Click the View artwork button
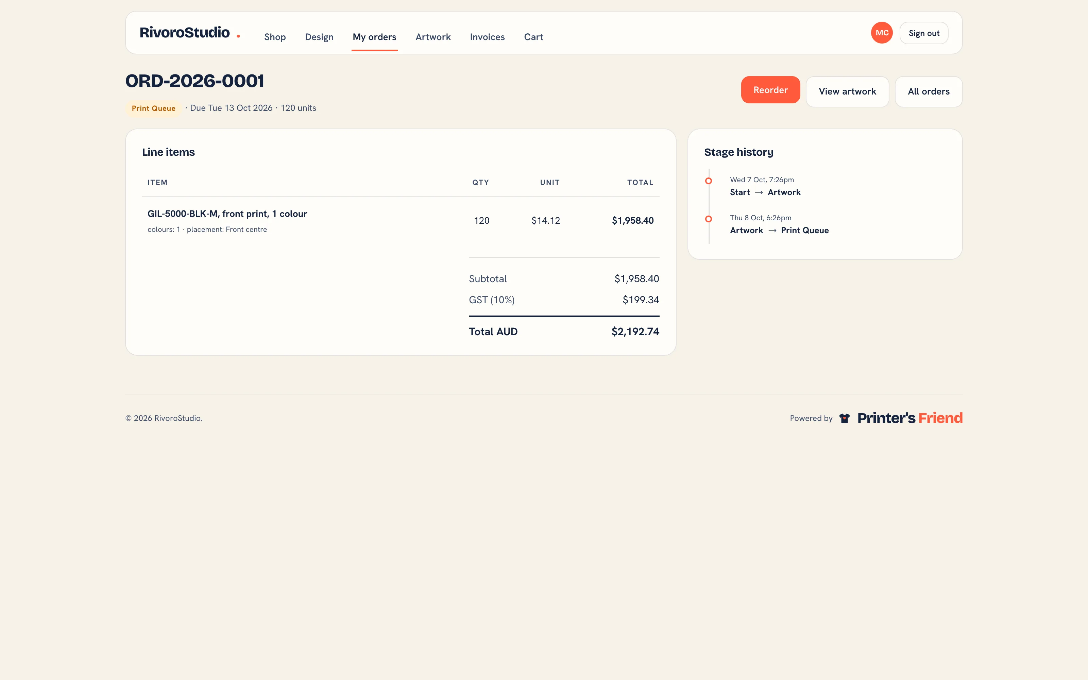Image resolution: width=1088 pixels, height=680 pixels. pyautogui.click(x=848, y=92)
